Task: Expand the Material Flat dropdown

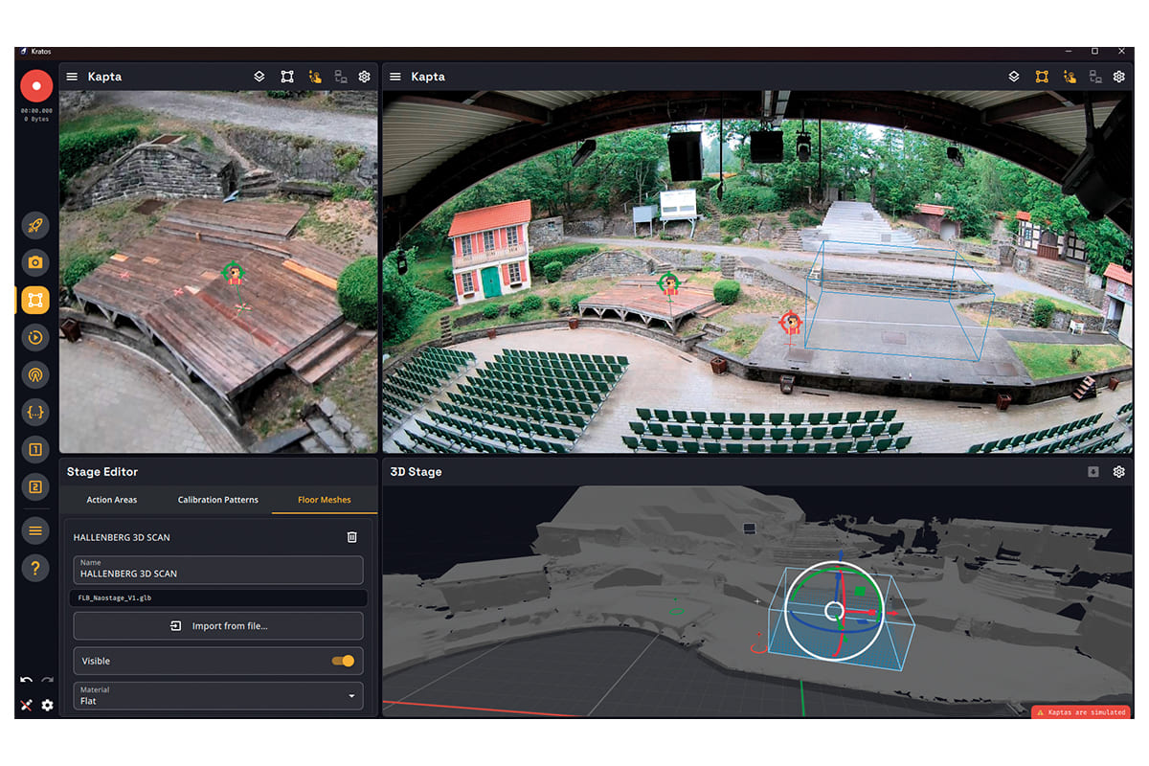Action: point(218,696)
